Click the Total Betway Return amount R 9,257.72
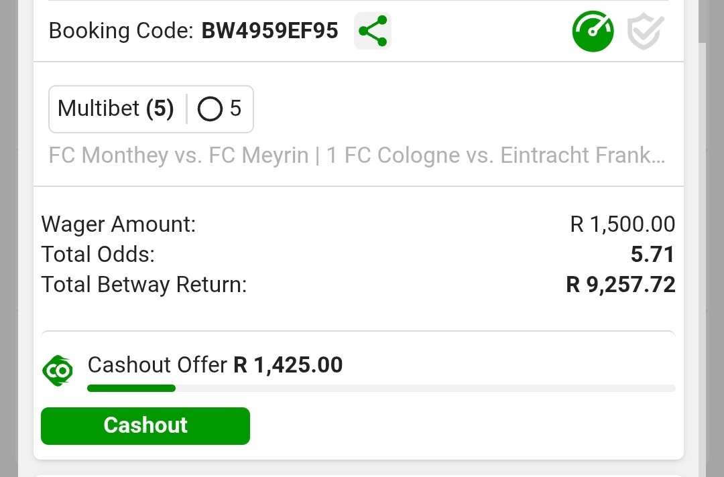724x477 pixels. click(620, 285)
